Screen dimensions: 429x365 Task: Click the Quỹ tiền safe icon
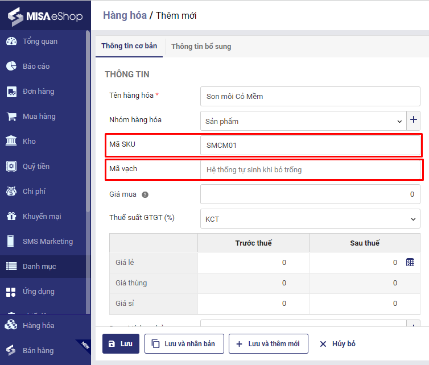[x=11, y=166]
